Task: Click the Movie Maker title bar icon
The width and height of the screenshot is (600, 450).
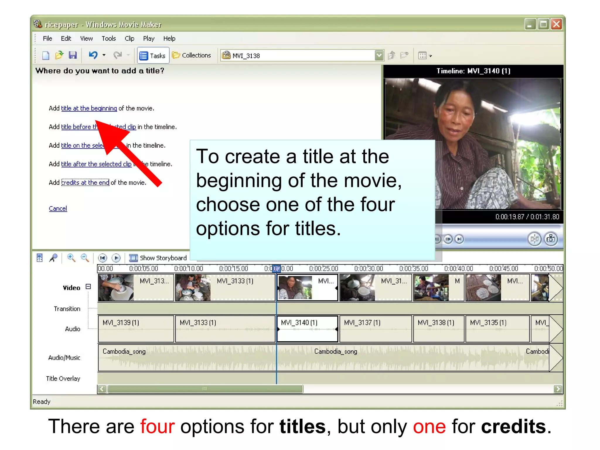Action: [37, 24]
